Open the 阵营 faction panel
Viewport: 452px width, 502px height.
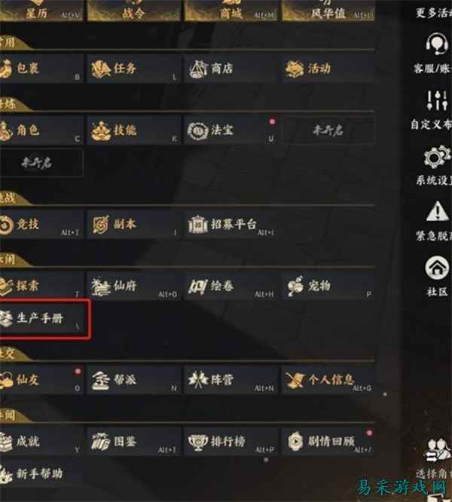pyautogui.click(x=231, y=380)
